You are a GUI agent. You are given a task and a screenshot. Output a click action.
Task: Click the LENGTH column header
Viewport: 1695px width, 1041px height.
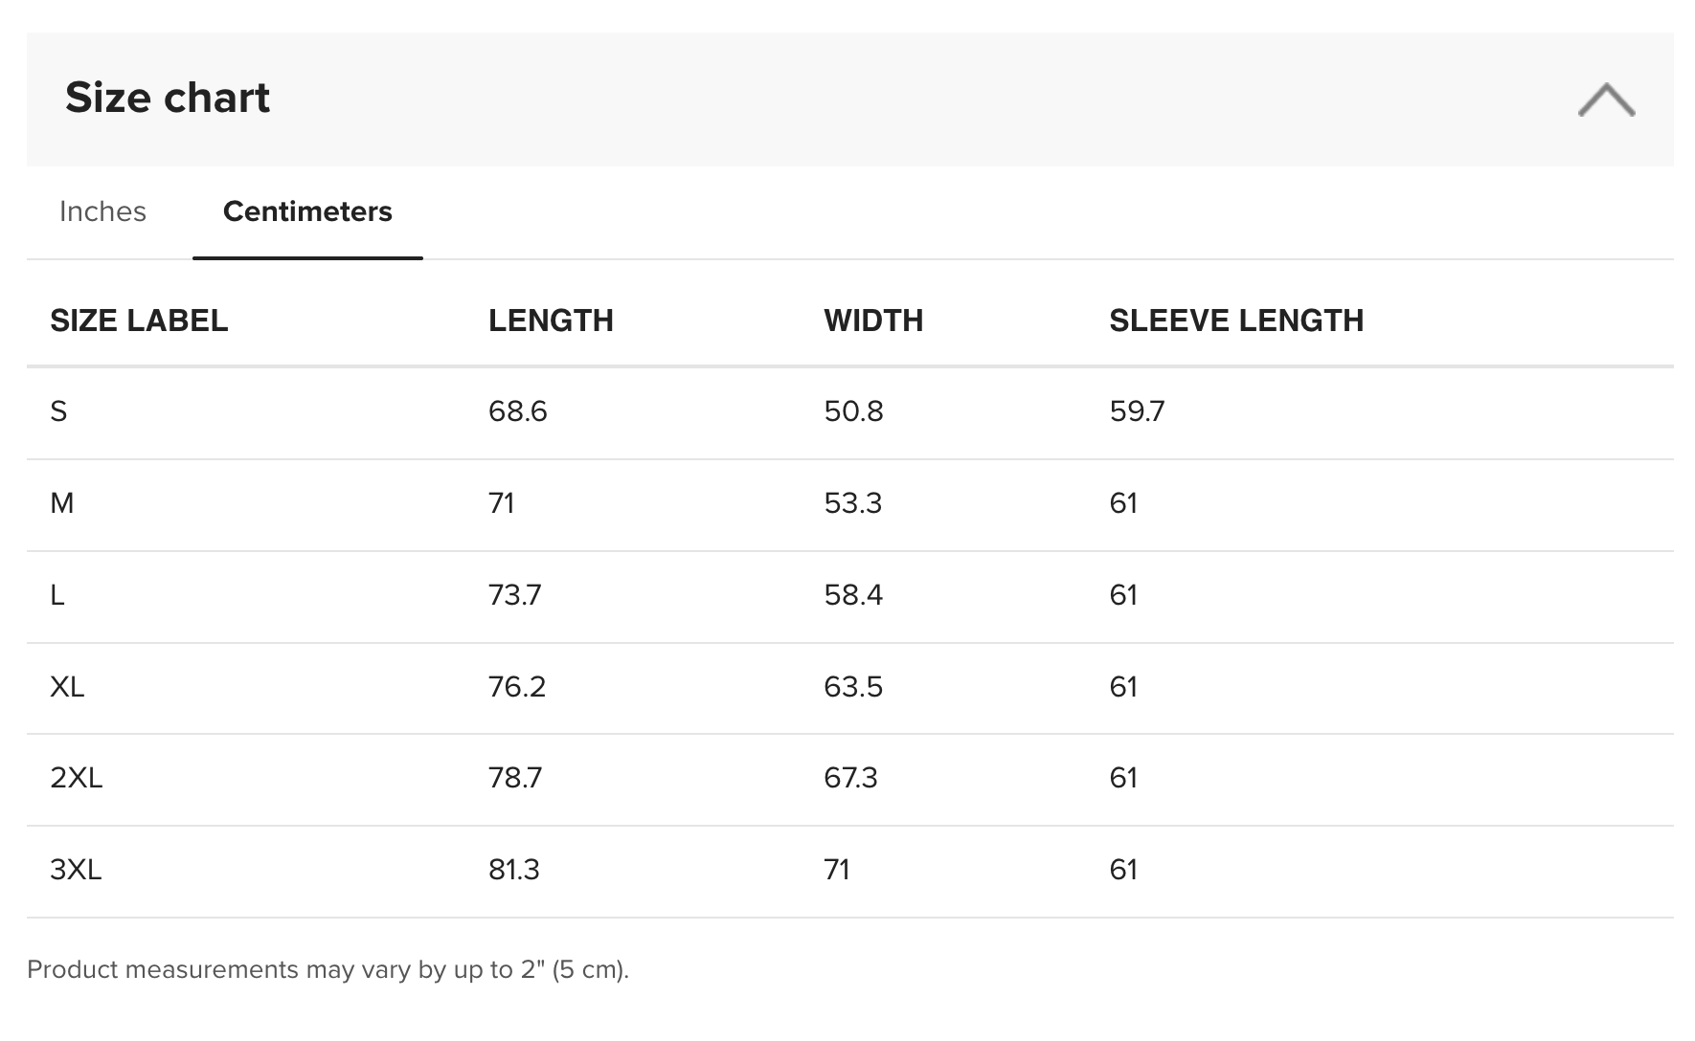(x=551, y=321)
